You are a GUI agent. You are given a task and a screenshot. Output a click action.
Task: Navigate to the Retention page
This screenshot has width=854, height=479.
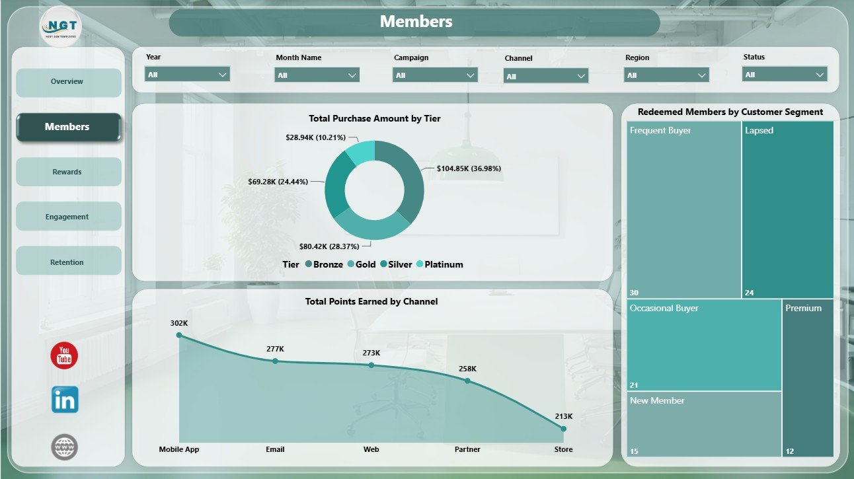click(68, 262)
